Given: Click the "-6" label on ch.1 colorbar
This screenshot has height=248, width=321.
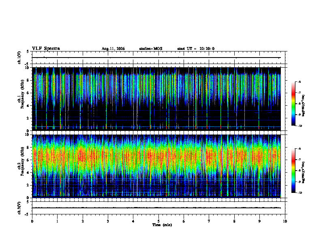Looking at the screenshot, I should click(299, 82).
